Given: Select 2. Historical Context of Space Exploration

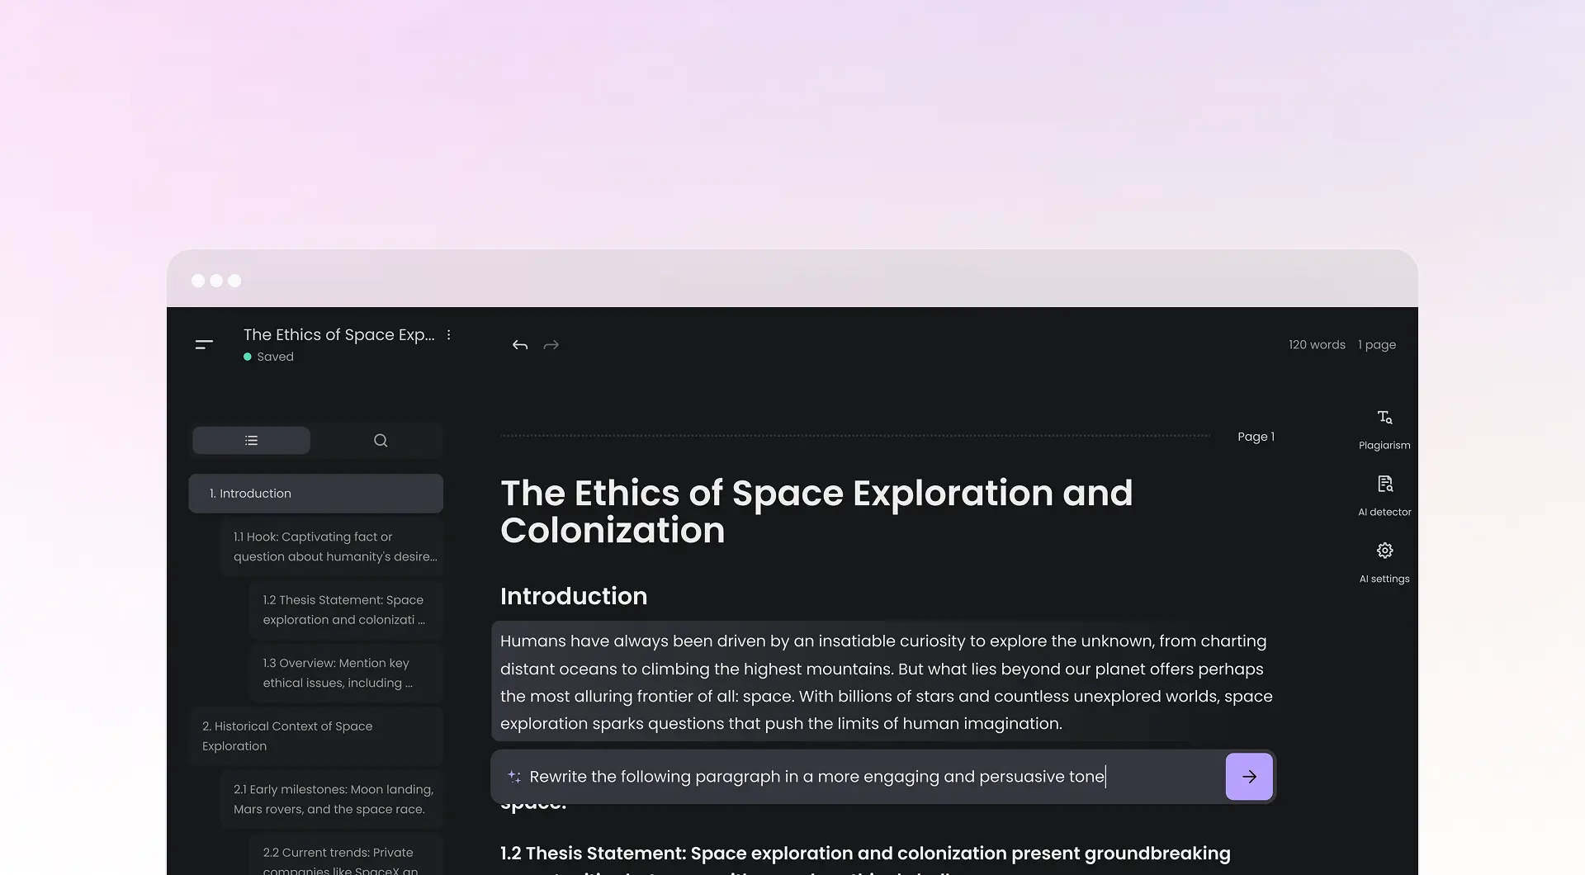Looking at the screenshot, I should 315,736.
